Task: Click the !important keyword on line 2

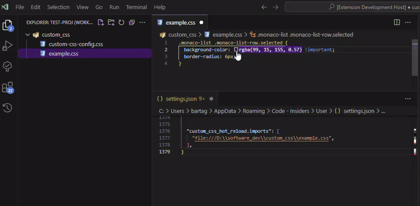Action: point(318,49)
